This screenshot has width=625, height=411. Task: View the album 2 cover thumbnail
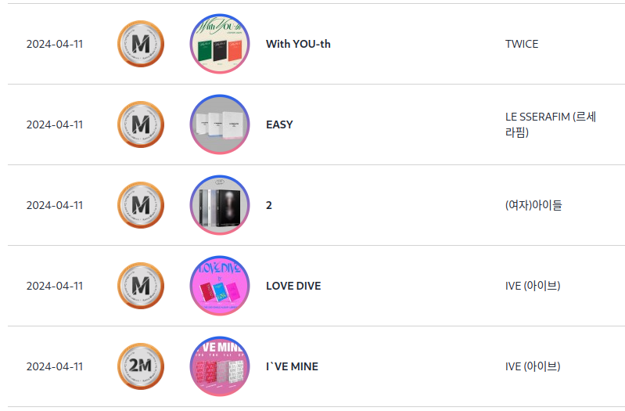pyautogui.click(x=219, y=205)
